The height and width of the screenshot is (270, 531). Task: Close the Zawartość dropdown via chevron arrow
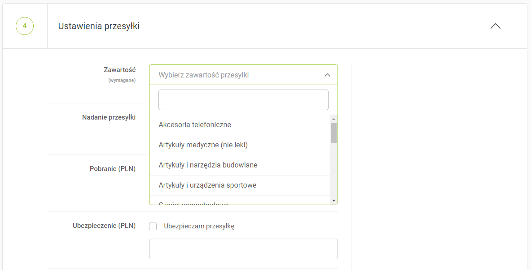[327, 75]
